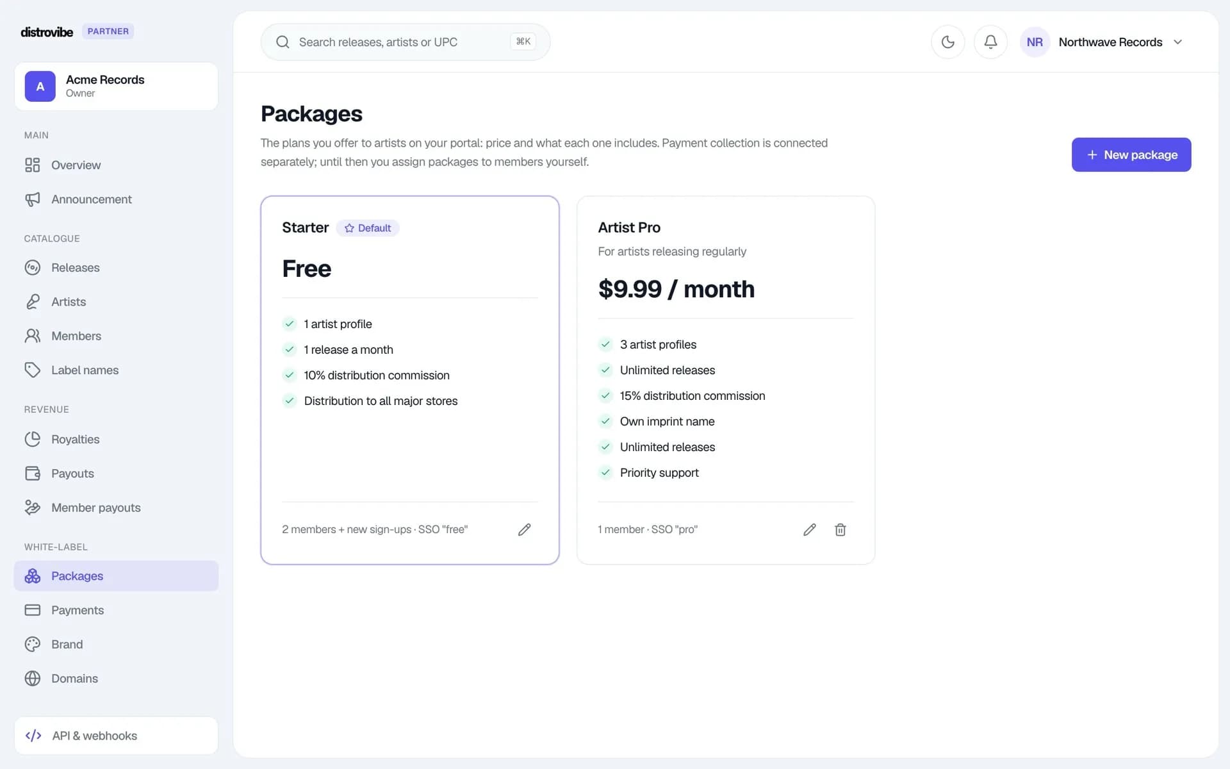Screen dimensions: 1230x769
Task: Click '1 member · SSO "pro"' text
Action: 648,529
